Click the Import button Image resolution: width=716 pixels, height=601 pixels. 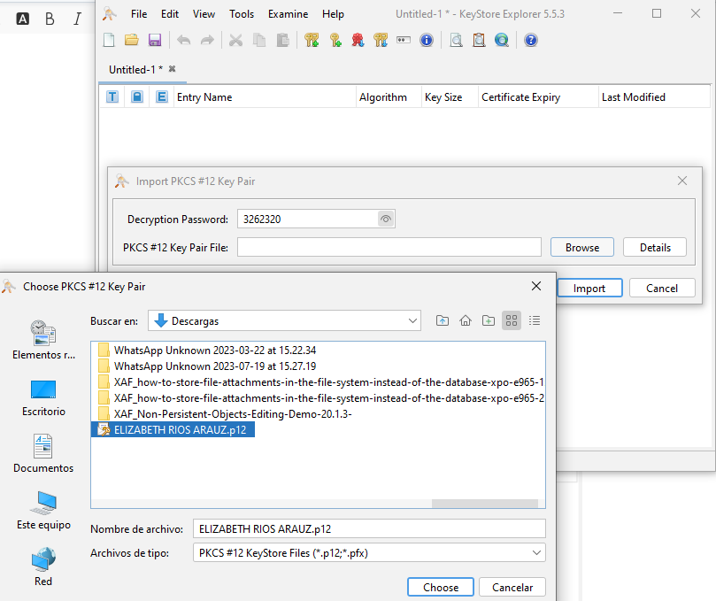(x=589, y=289)
